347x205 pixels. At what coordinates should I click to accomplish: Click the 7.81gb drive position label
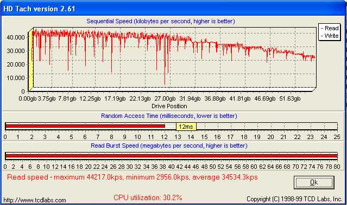click(67, 98)
